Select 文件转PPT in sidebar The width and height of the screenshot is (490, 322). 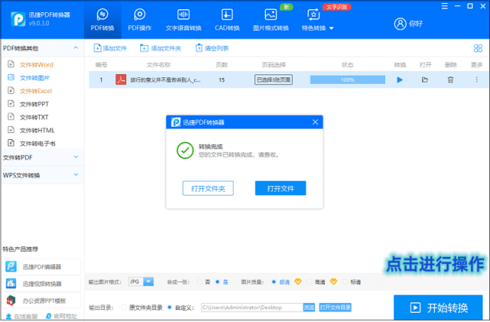coord(34,104)
